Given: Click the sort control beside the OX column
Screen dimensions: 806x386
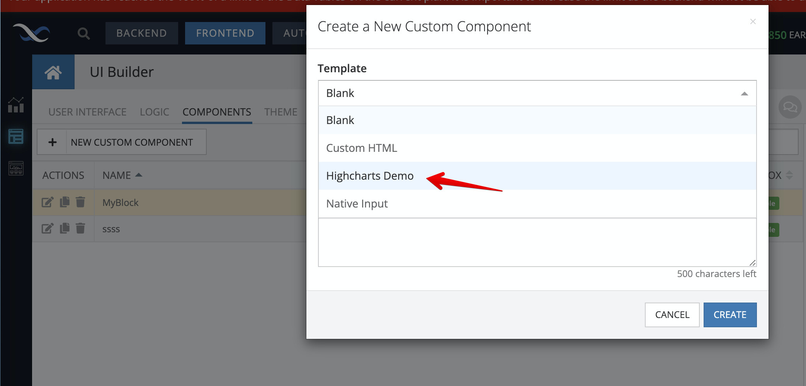Looking at the screenshot, I should coord(791,175).
